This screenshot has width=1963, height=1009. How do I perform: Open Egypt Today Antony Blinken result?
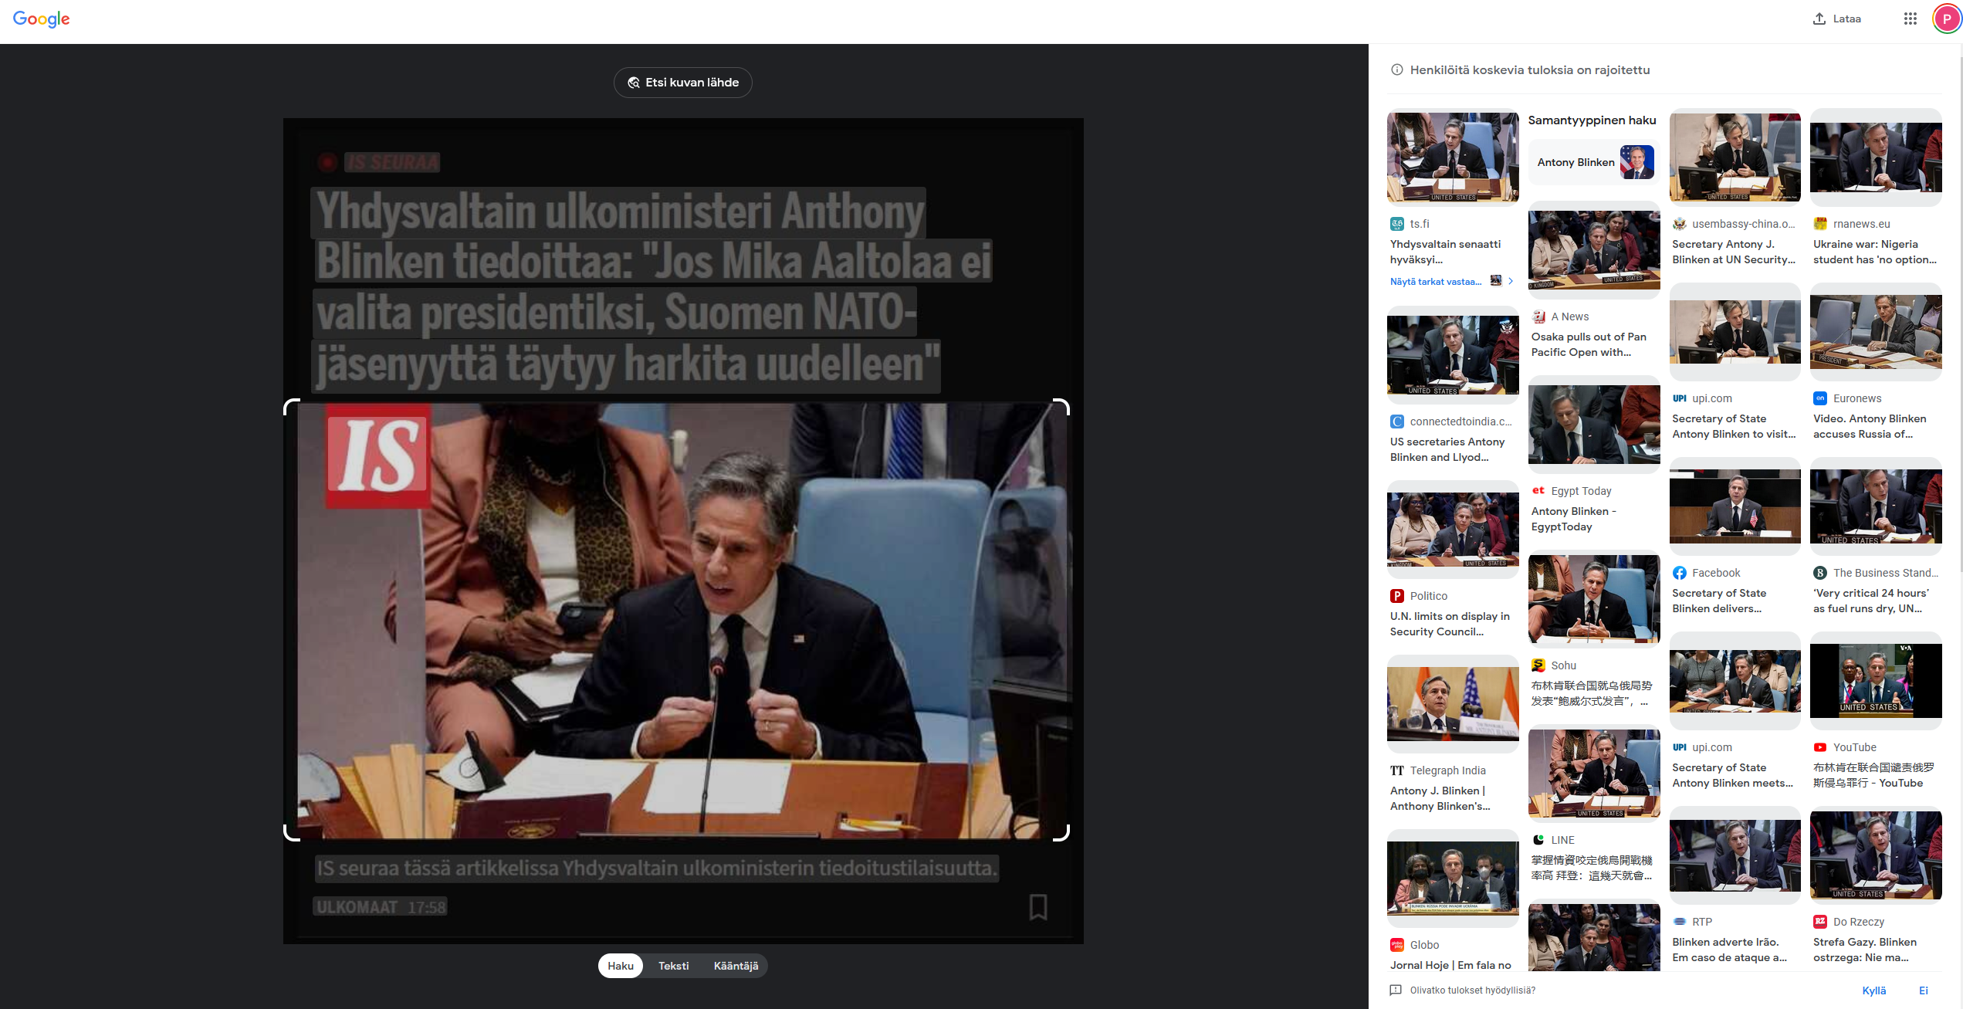click(1574, 519)
